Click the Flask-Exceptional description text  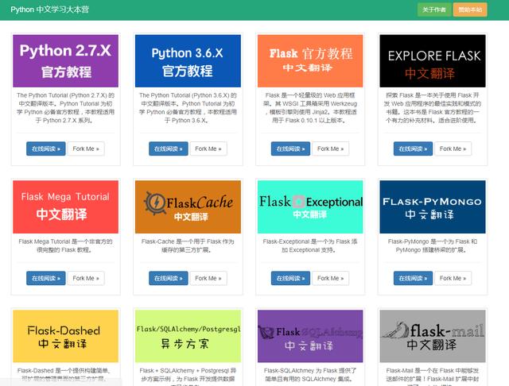click(310, 245)
